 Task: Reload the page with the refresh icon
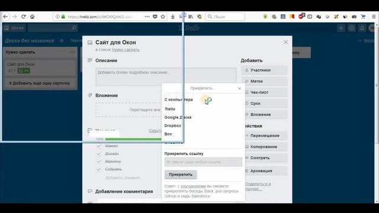coord(24,17)
